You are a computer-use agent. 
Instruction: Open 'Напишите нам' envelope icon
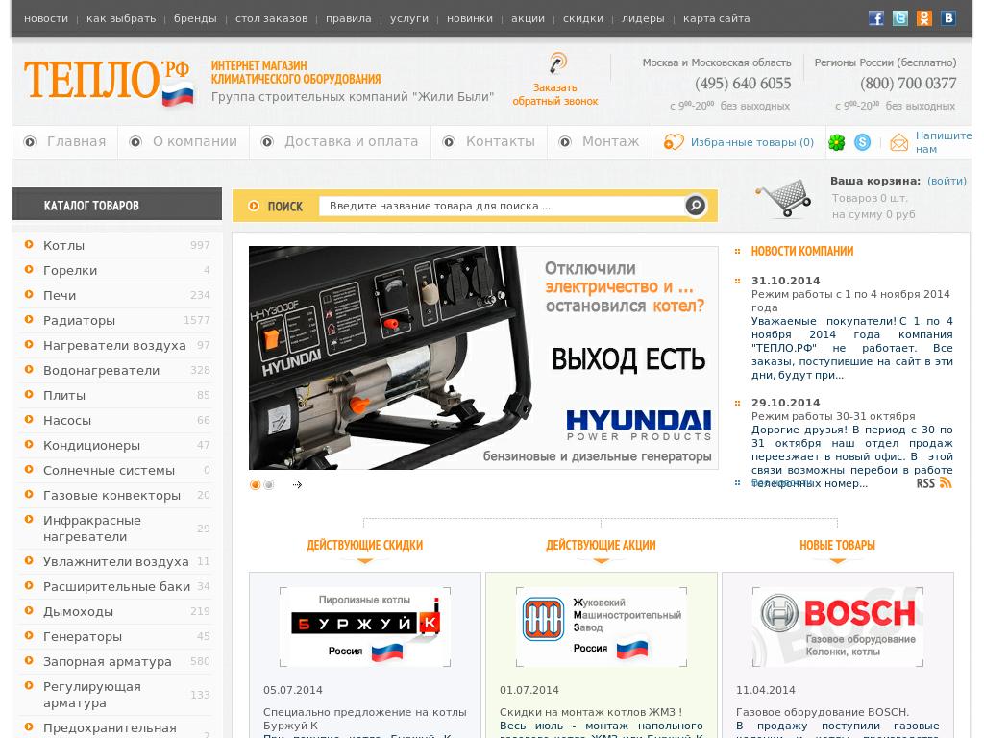(x=899, y=141)
